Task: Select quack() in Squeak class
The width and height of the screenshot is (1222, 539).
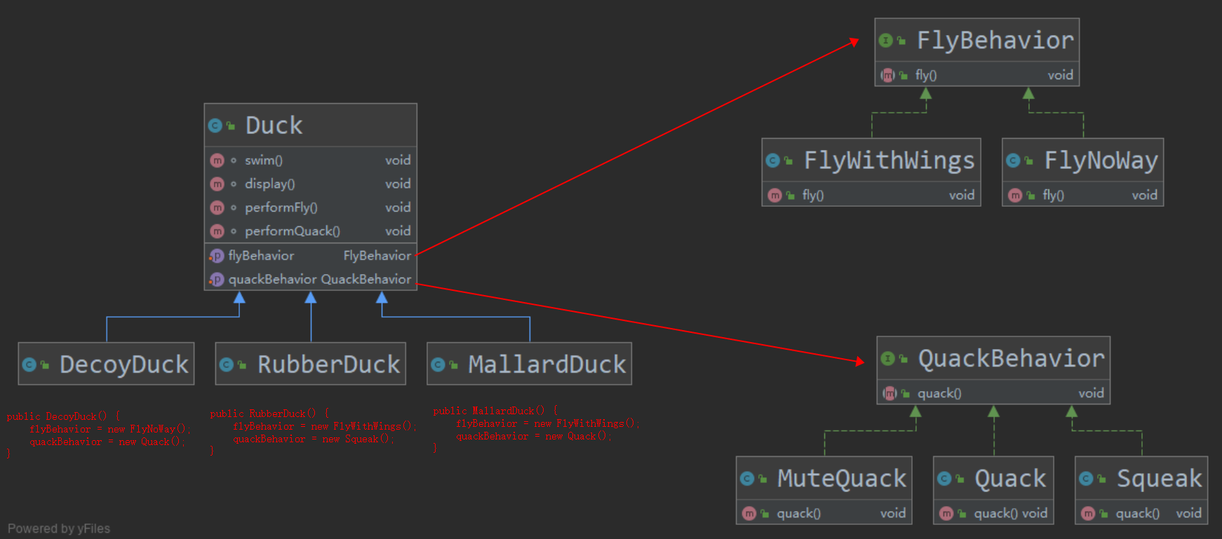Action: click(1141, 513)
